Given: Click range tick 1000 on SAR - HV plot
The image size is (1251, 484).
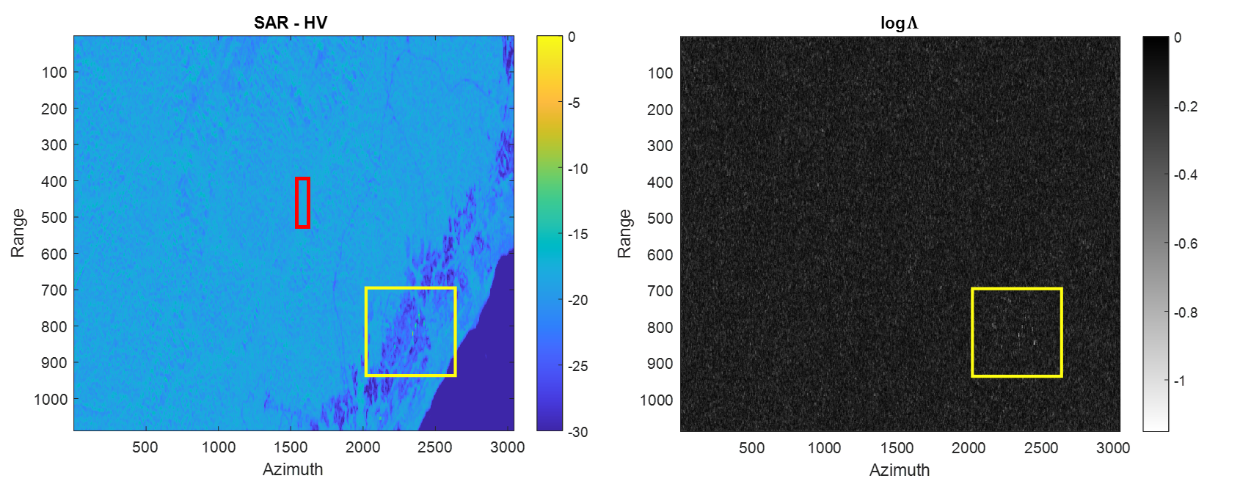Looking at the screenshot, I should coord(51,400).
